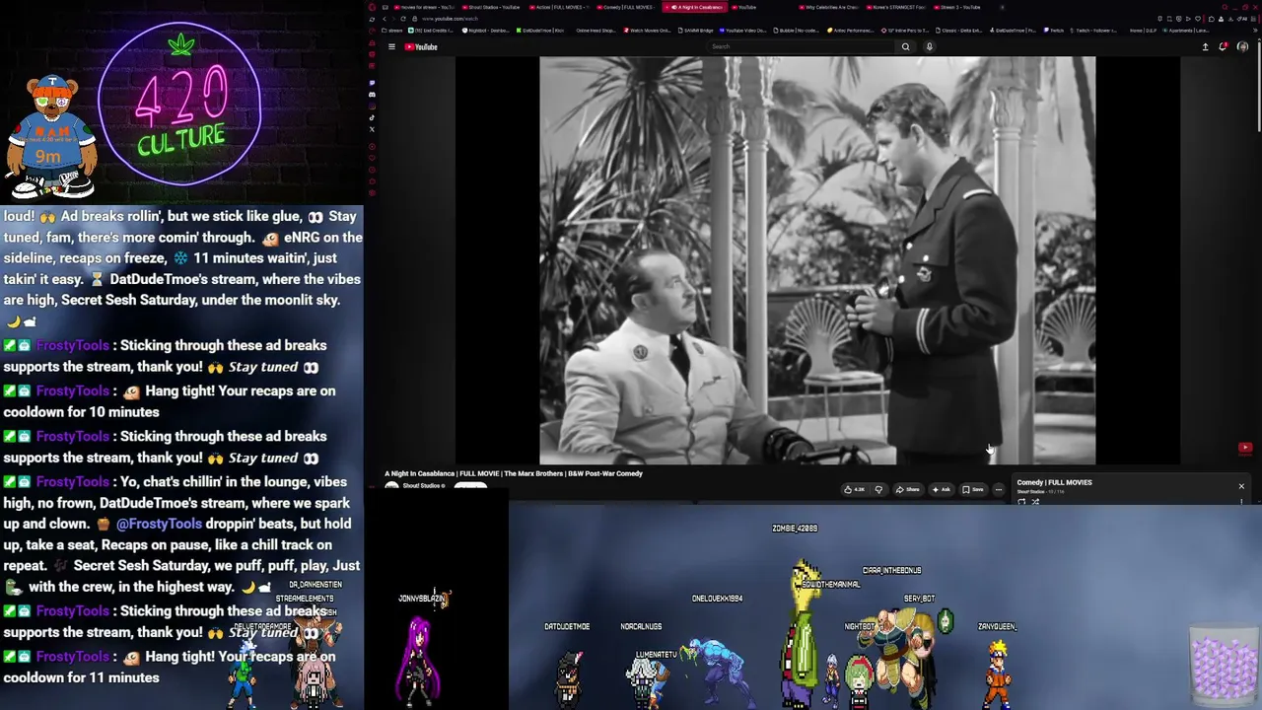1262x710 pixels.
Task: Open YouTube notifications bell
Action: [x=1224, y=46]
